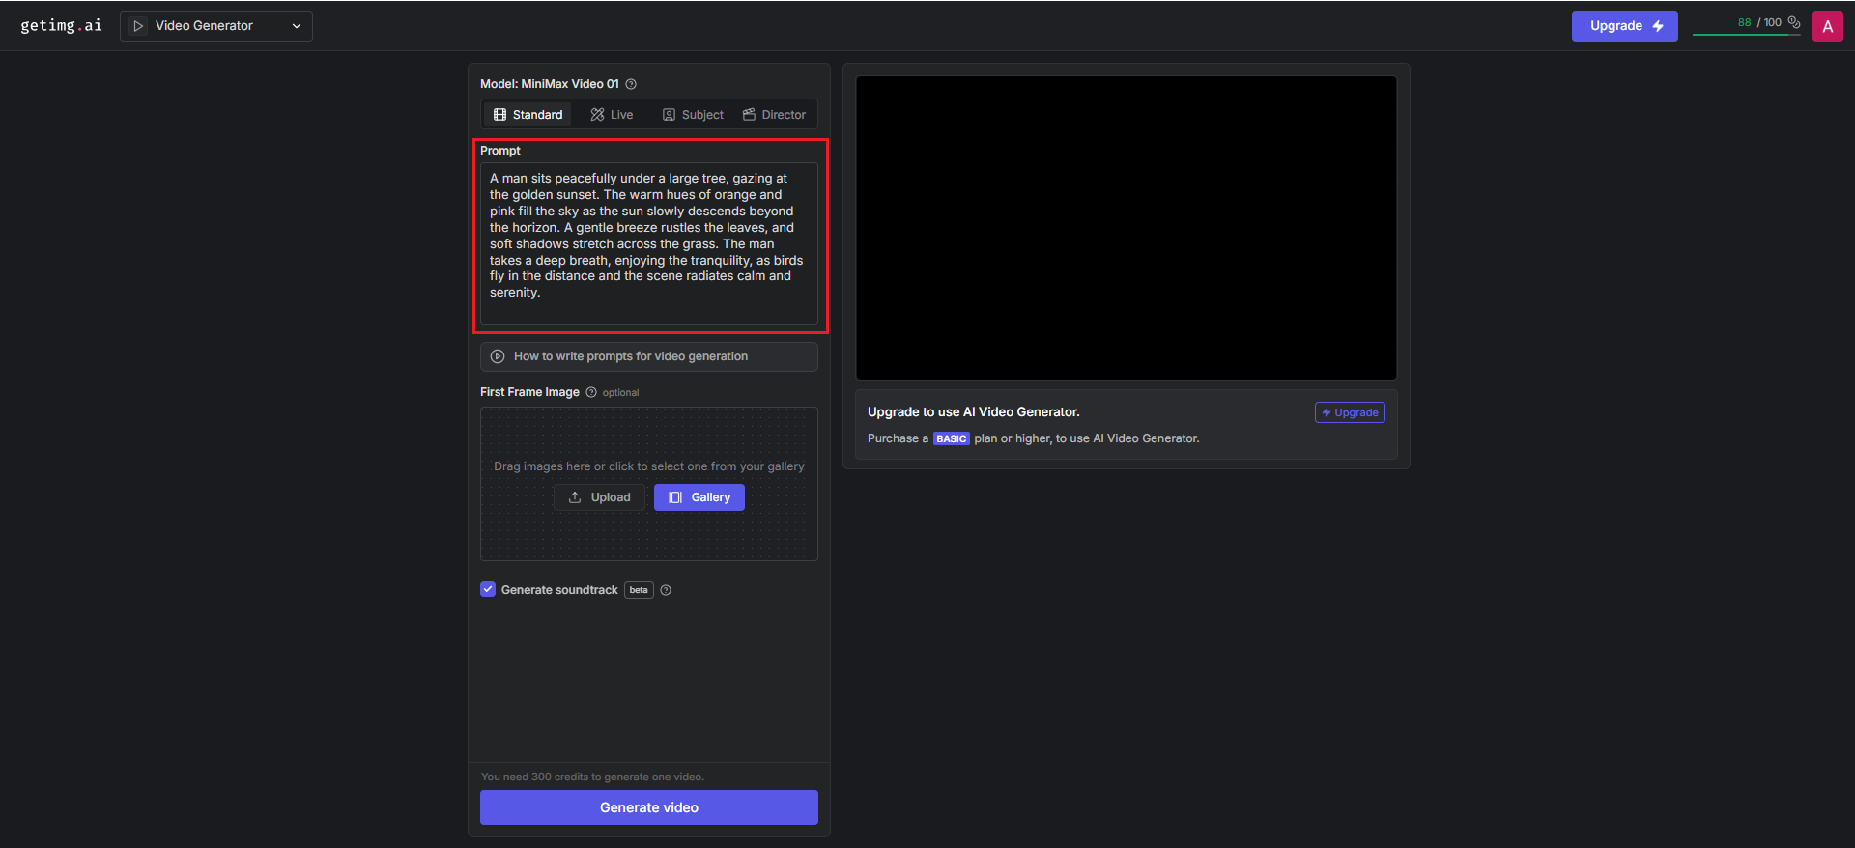
Task: Click the Generate video button
Action: pyautogui.click(x=649, y=807)
